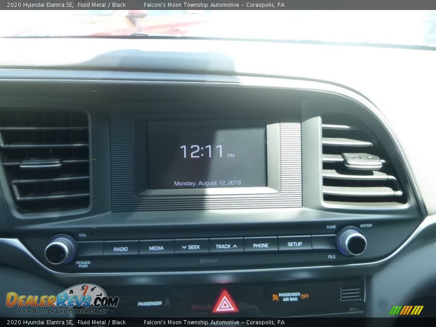
Task: Click the TUNE / ENTER knob
Action: (351, 241)
